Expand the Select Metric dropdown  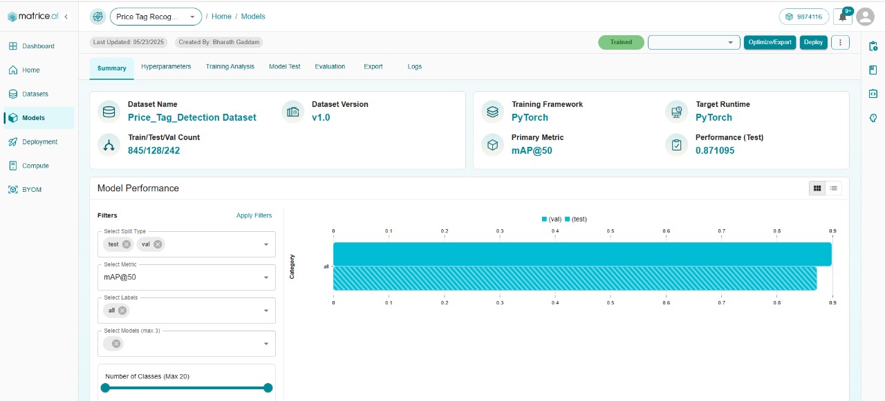click(x=266, y=277)
